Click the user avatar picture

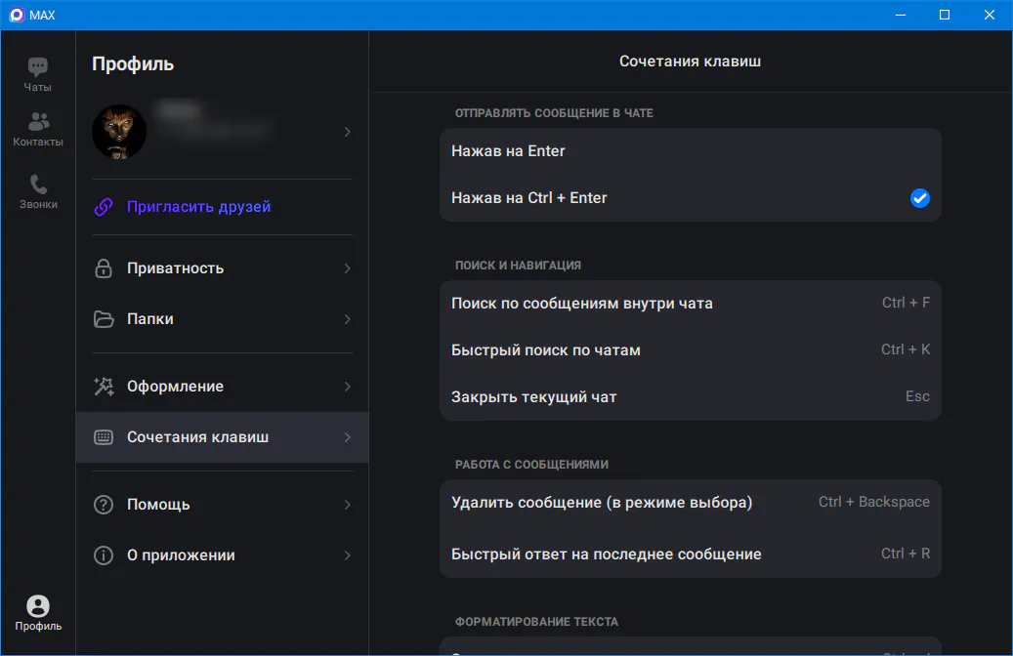[x=119, y=132]
